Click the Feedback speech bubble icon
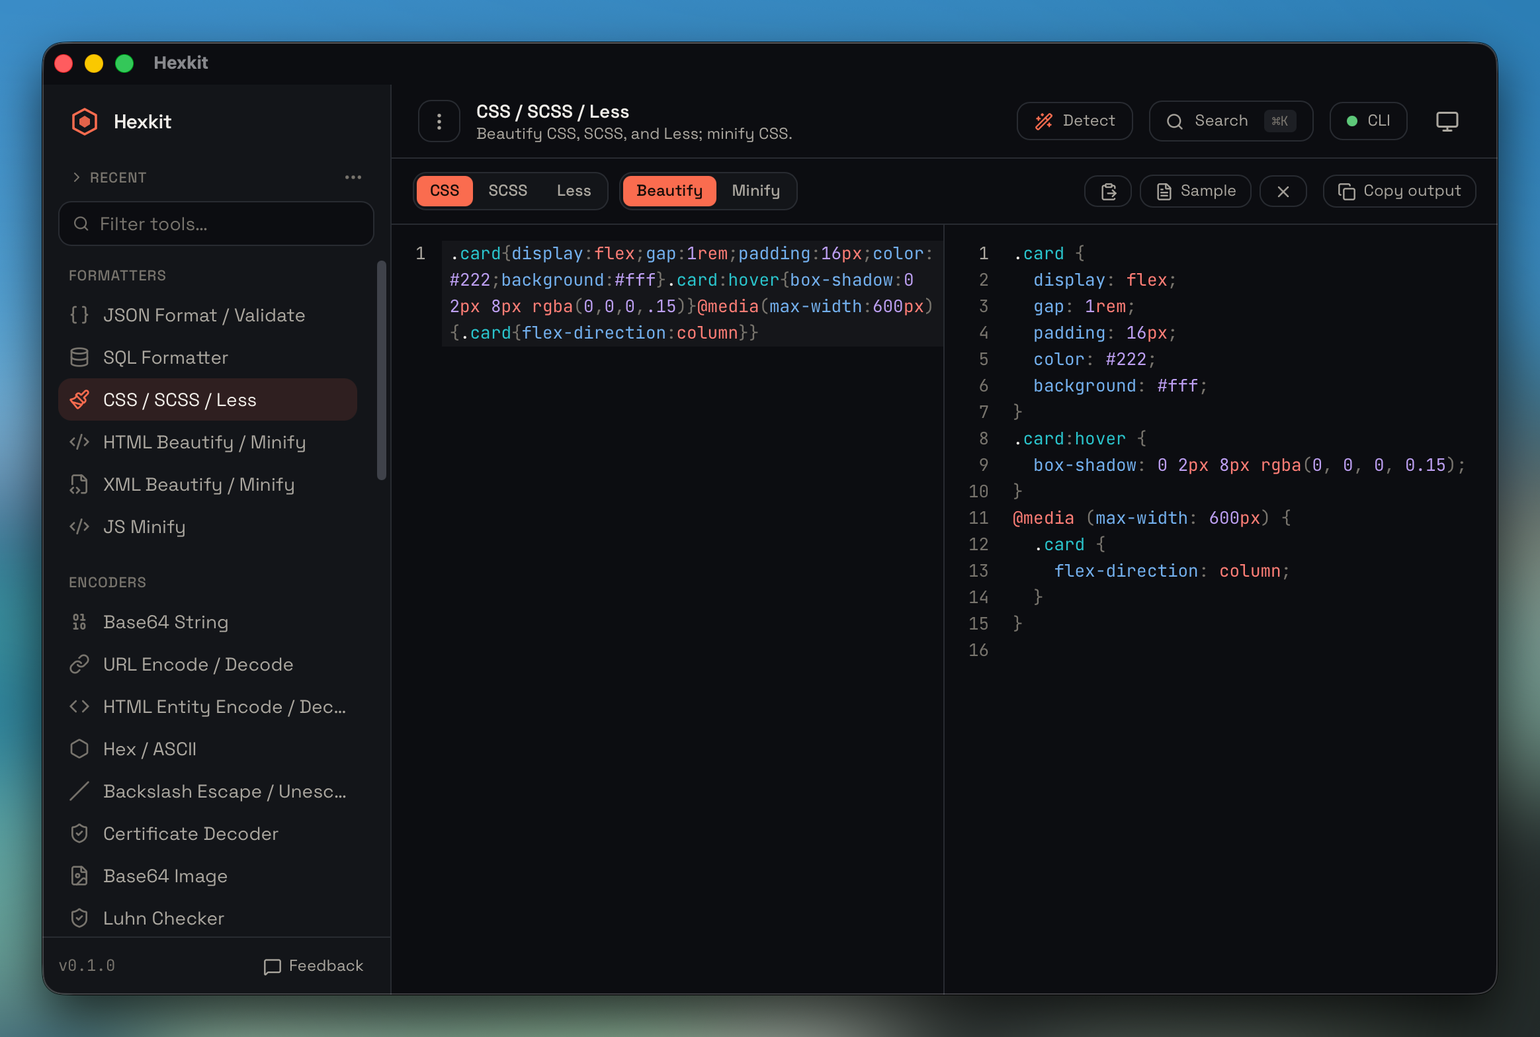Screen dimensions: 1540x1037 click(272, 967)
